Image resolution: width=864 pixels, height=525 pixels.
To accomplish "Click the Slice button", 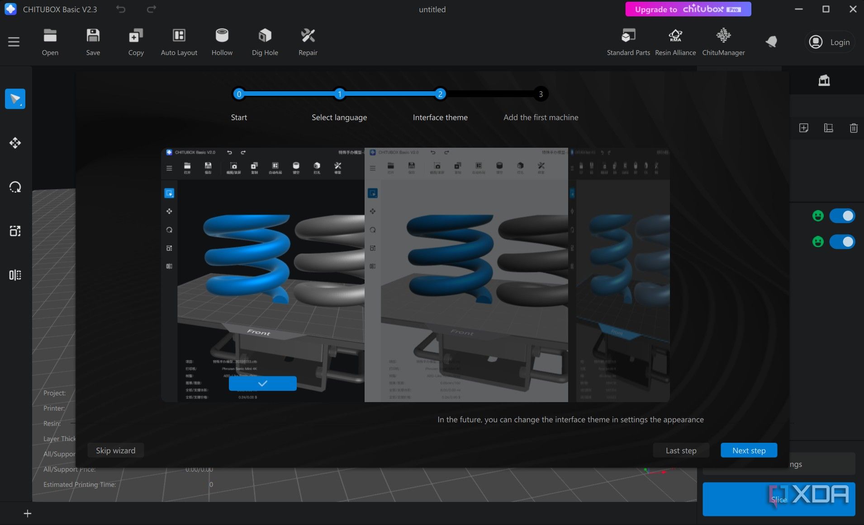I will tap(779, 499).
